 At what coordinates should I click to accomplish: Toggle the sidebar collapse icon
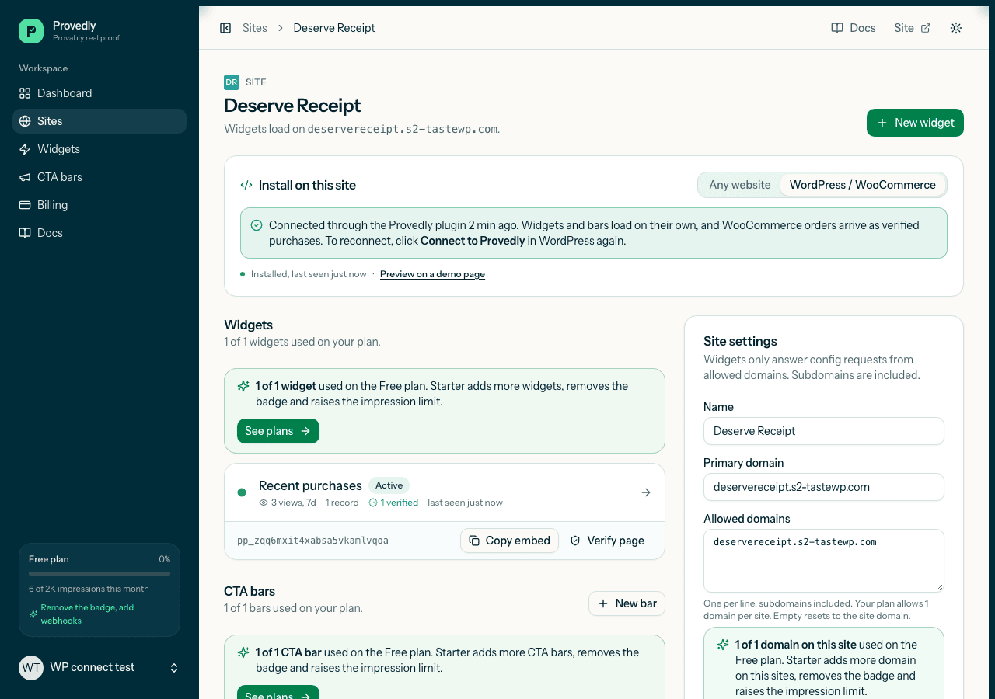point(225,28)
